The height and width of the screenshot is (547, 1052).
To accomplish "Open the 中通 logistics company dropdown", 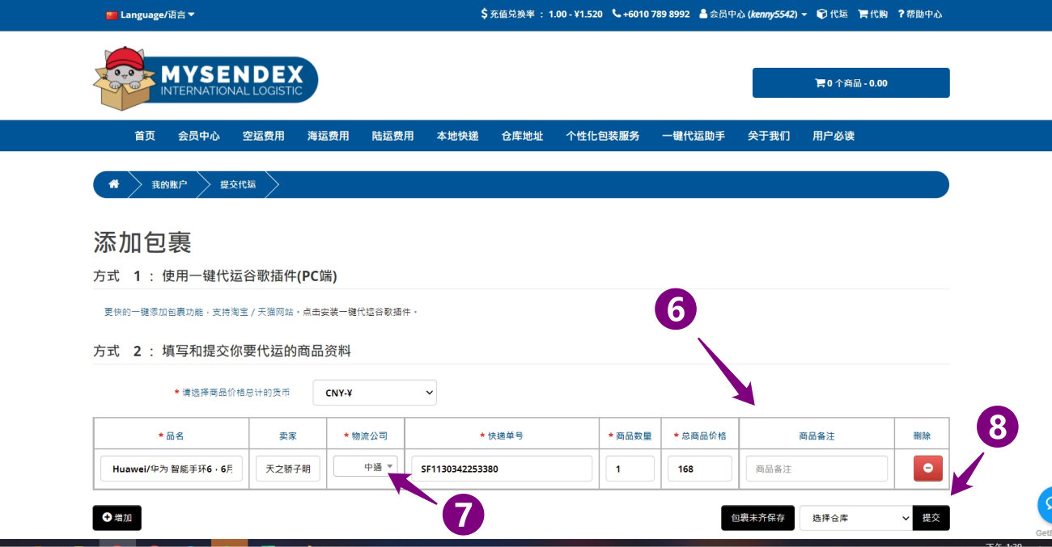I will point(365,467).
